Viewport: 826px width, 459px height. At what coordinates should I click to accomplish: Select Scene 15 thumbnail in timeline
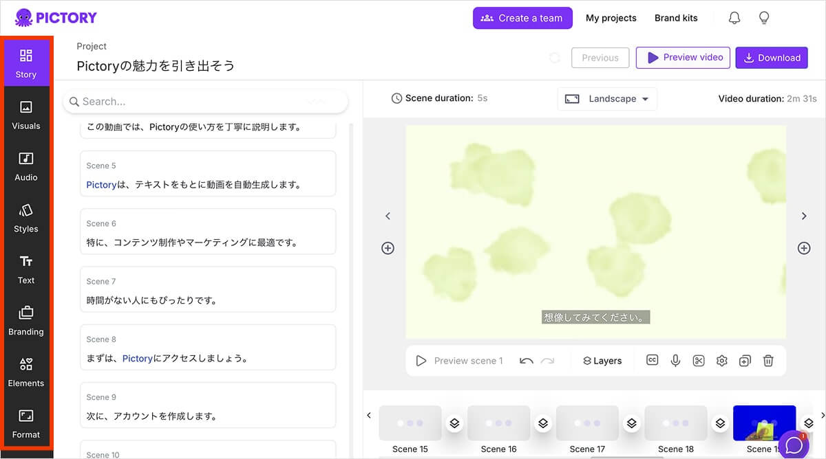click(410, 423)
